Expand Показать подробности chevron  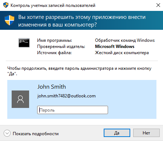point(7,133)
